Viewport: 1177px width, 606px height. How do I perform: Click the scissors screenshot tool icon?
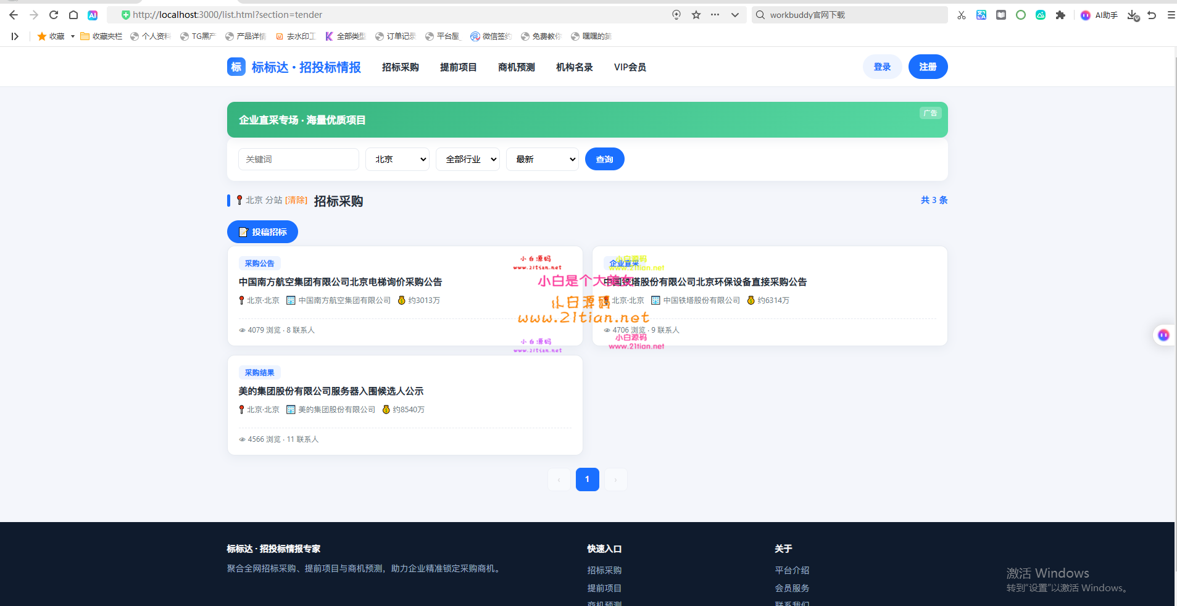click(962, 15)
